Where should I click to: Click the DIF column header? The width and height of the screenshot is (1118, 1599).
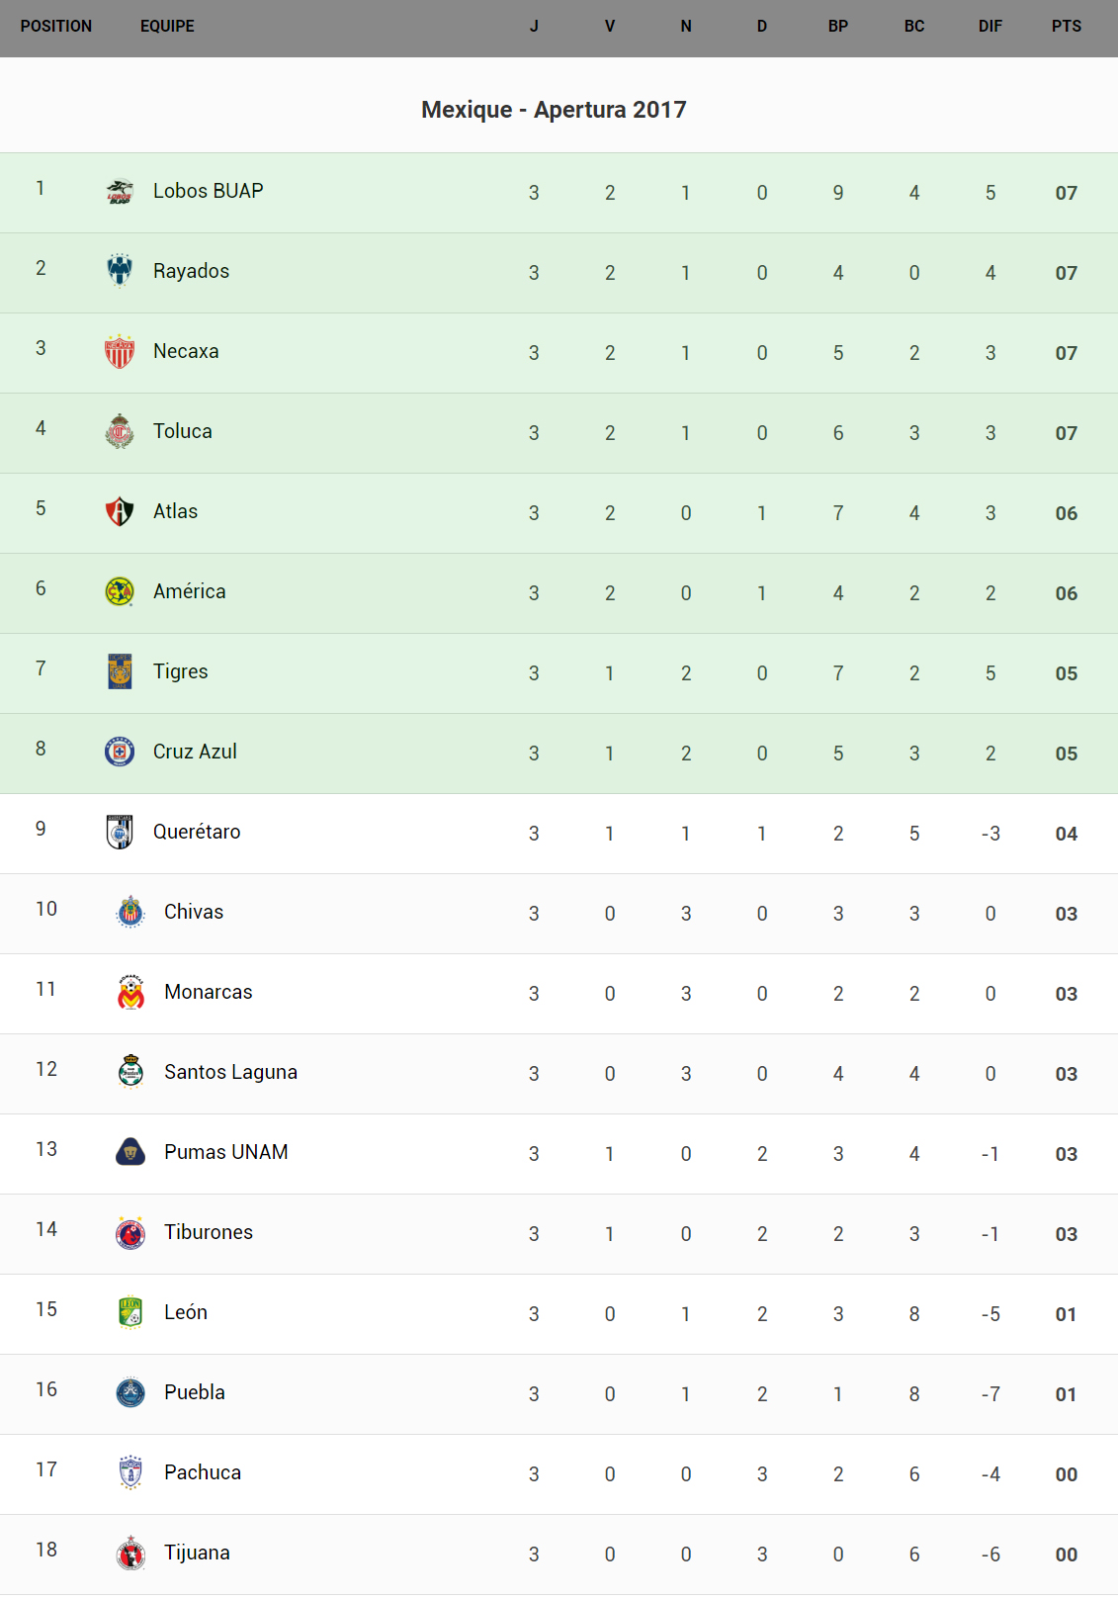tap(989, 27)
